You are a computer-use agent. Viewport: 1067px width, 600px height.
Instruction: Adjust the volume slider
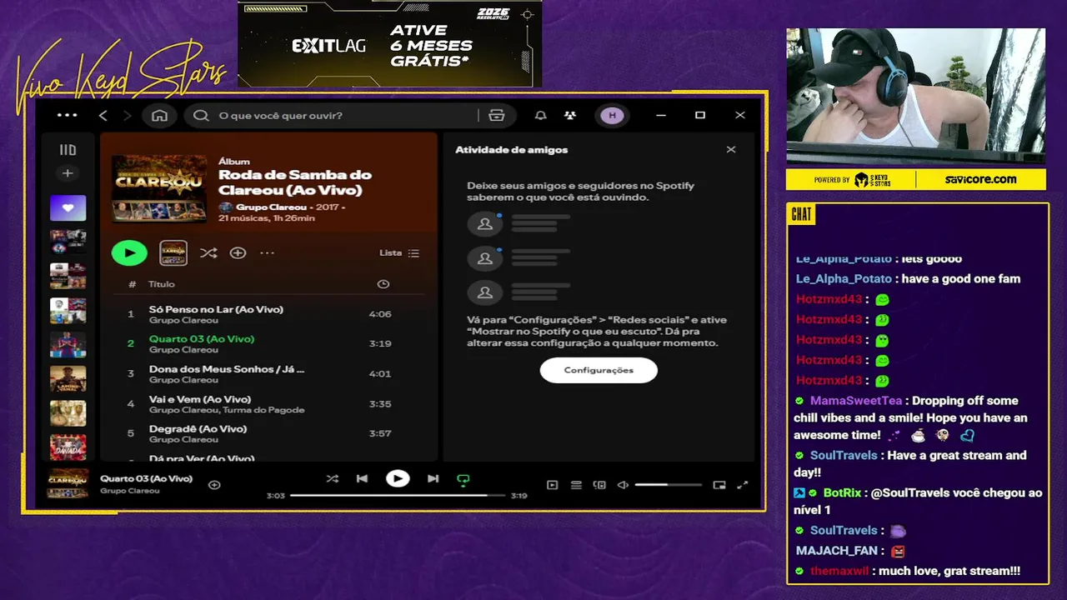click(668, 485)
